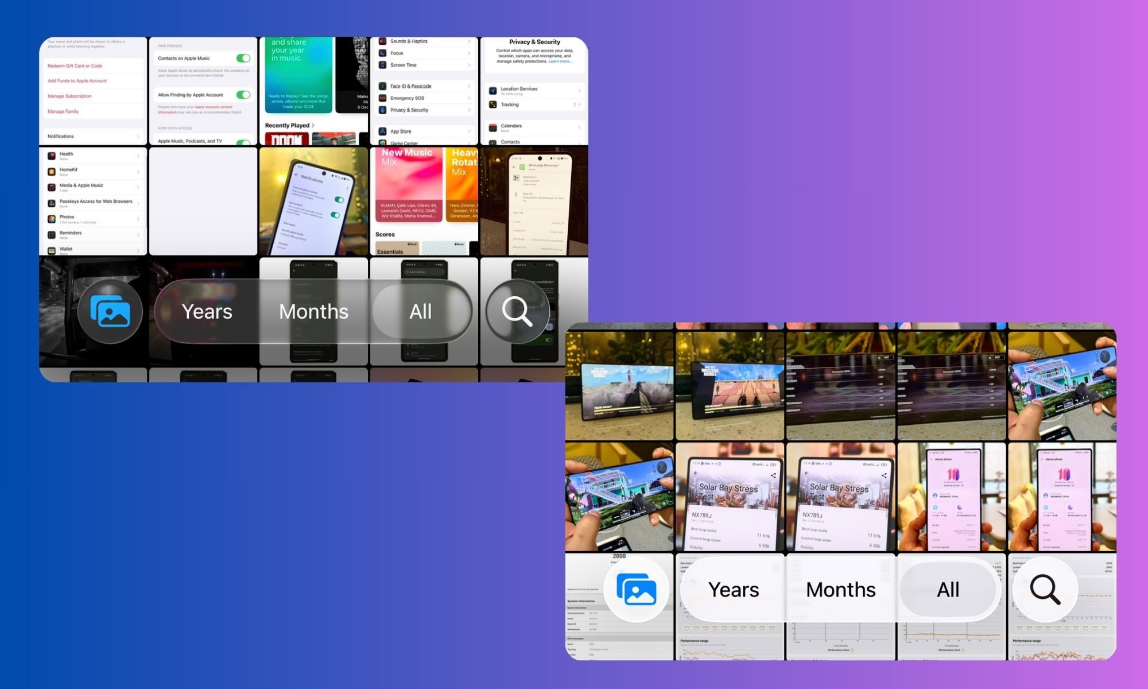Viewport: 1148px width, 689px height.
Task: Click the Apple Account contact information link
Action: (x=195, y=109)
